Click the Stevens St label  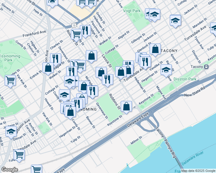8,8
